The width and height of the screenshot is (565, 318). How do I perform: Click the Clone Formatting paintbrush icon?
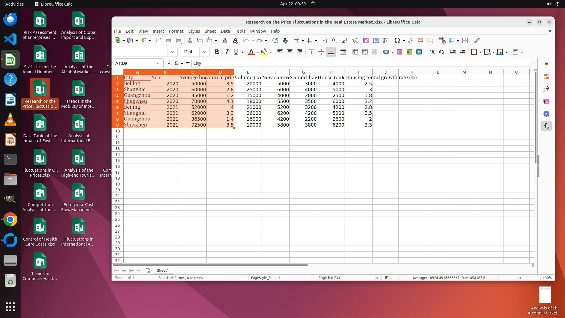tap(225, 41)
